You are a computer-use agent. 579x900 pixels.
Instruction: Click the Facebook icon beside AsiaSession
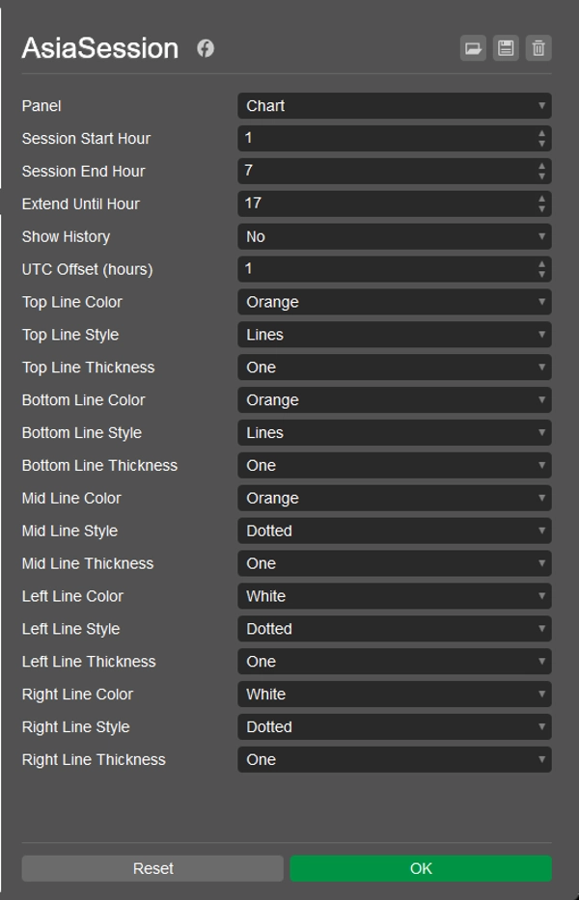tap(206, 48)
